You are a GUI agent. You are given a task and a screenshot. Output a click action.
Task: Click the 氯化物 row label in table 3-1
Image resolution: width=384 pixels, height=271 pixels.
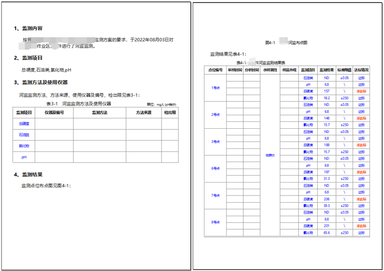point(24,146)
